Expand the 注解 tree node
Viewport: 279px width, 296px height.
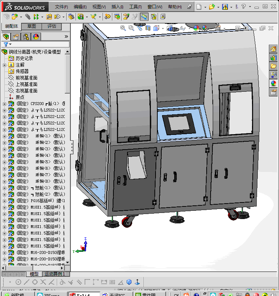(4, 65)
